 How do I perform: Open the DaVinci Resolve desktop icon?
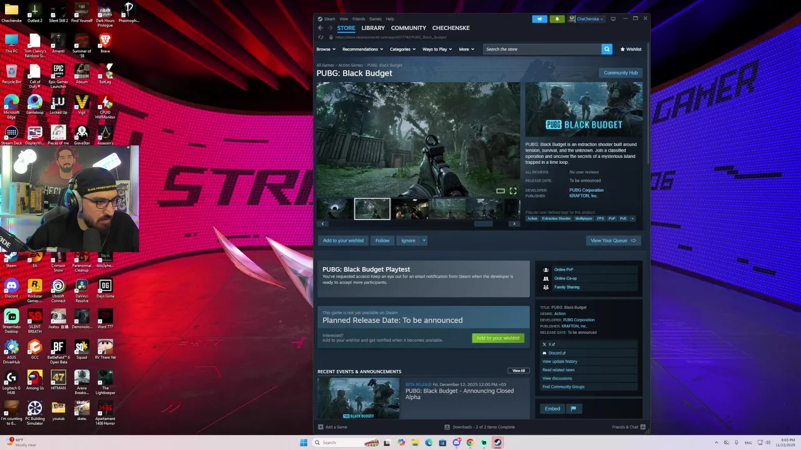[x=82, y=290]
